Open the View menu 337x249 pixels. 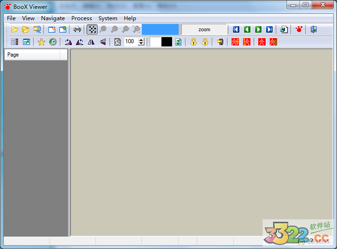tap(28, 18)
